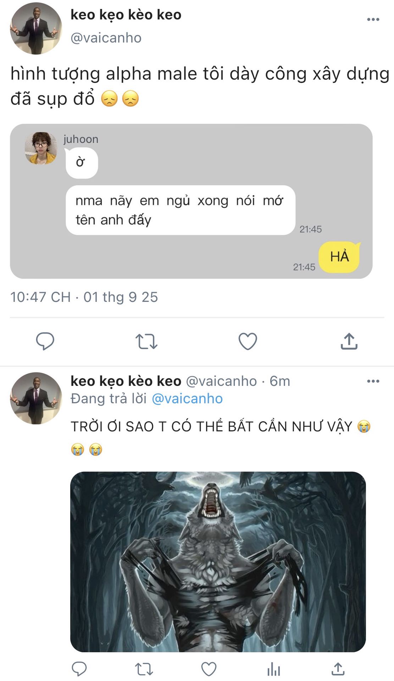Share the reply tweet
Viewport: 394px width, 681px height.
pos(338,669)
